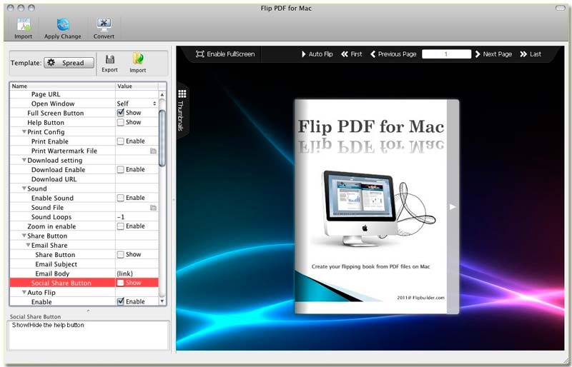Browse for Sound File
The height and width of the screenshot is (367, 572).
154,208
